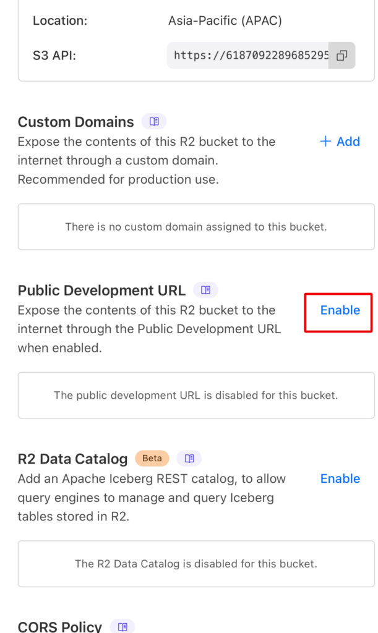
Task: Open the R2 Data Catalog docs icon
Action: (x=189, y=459)
